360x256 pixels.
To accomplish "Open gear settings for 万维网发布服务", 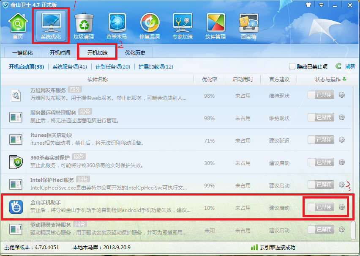I will [342, 95].
